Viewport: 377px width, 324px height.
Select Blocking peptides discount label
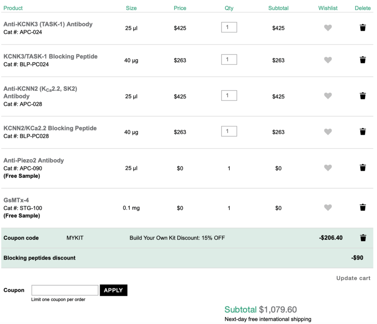pyautogui.click(x=39, y=258)
